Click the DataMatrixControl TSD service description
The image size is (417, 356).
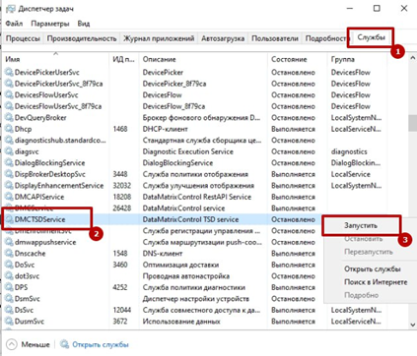click(190, 219)
